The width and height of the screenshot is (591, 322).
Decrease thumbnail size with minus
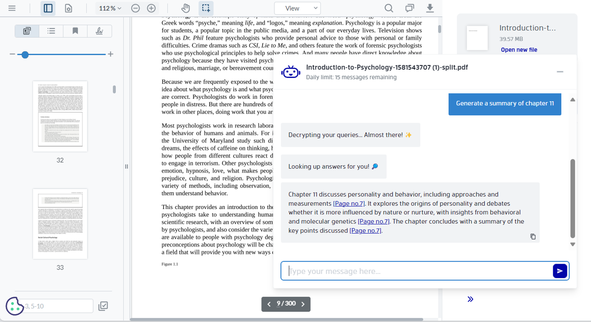12,54
